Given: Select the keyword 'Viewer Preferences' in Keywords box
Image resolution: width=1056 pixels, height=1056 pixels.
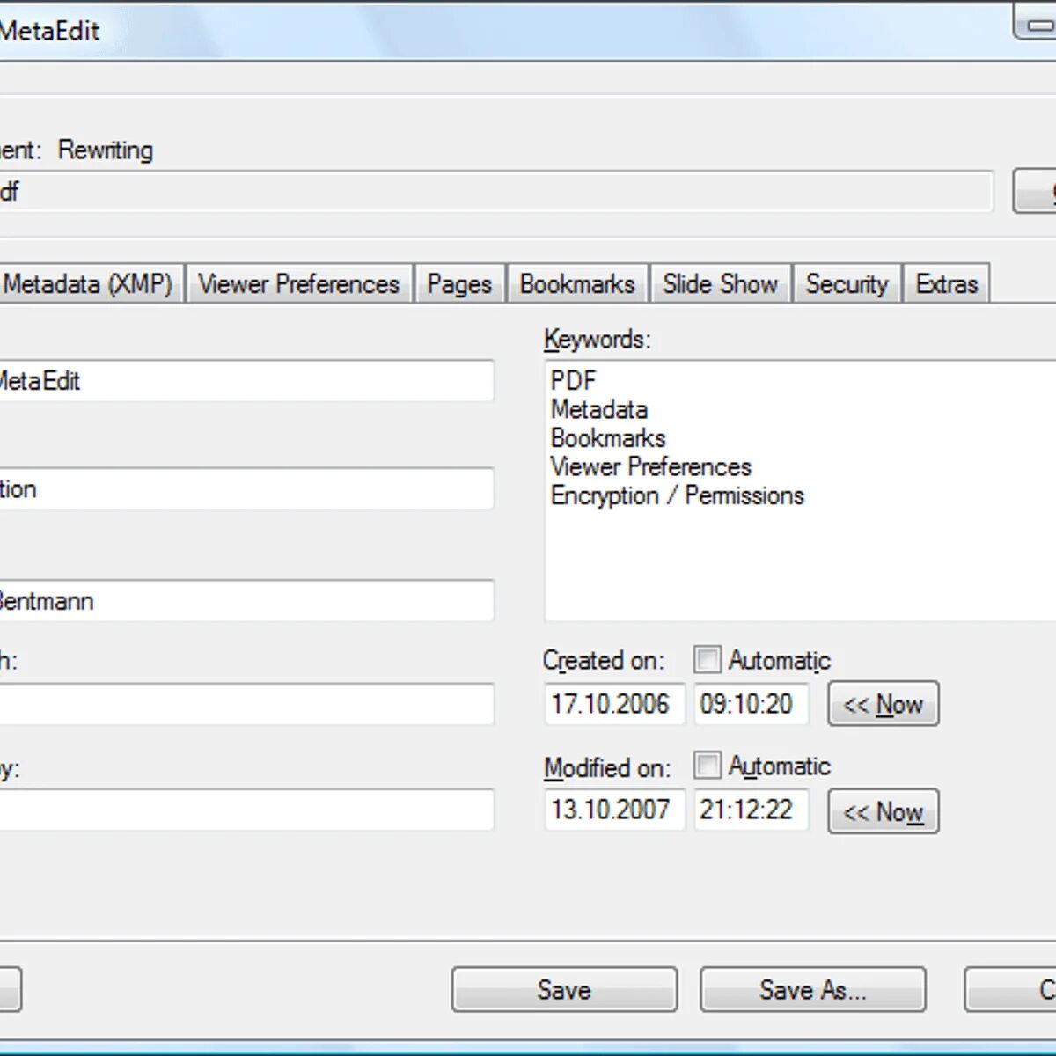Looking at the screenshot, I should coord(651,467).
